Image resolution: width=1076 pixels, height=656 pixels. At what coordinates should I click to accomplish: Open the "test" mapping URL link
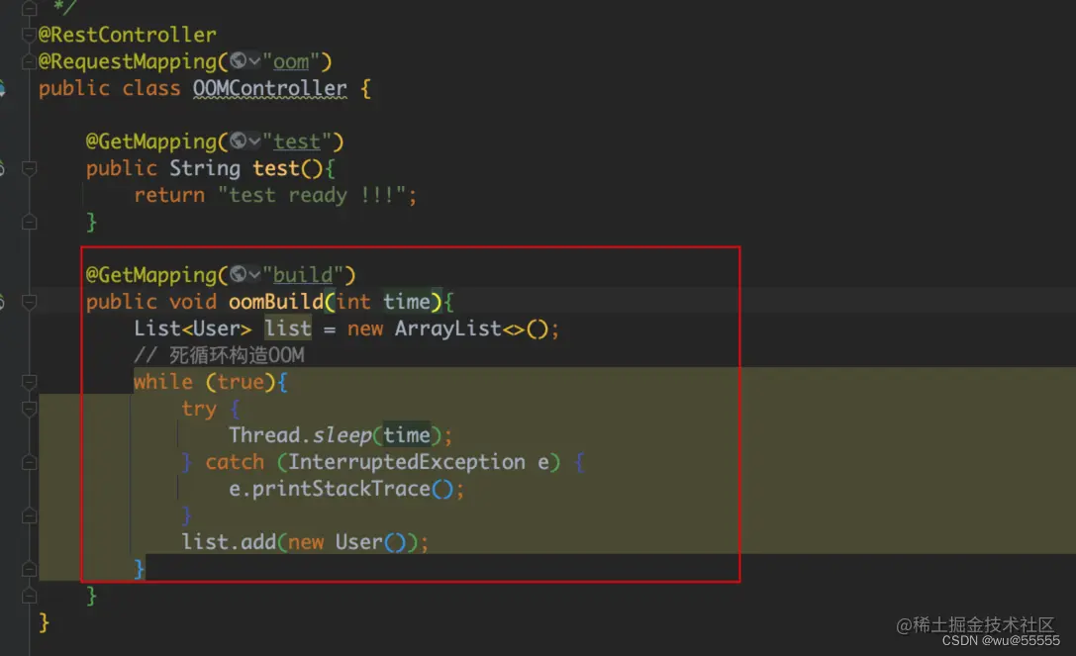[x=296, y=141]
